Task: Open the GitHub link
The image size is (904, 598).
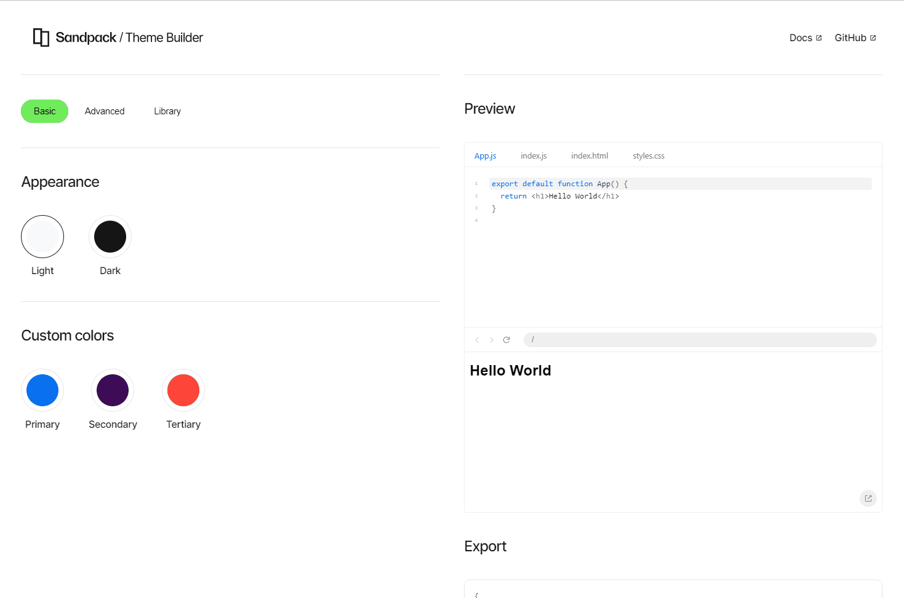Action: 850,37
